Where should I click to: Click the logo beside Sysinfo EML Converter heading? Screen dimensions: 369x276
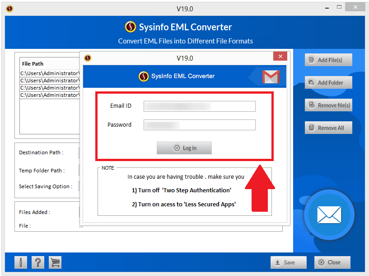click(x=131, y=27)
